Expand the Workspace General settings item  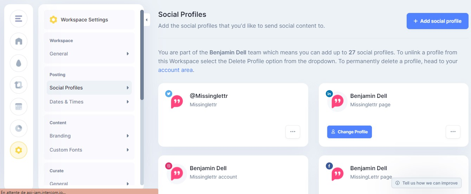89,54
